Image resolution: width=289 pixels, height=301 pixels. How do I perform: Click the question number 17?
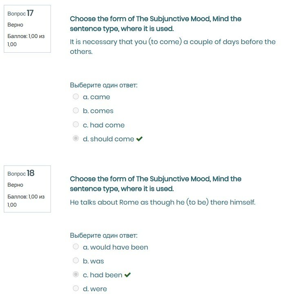point(30,13)
